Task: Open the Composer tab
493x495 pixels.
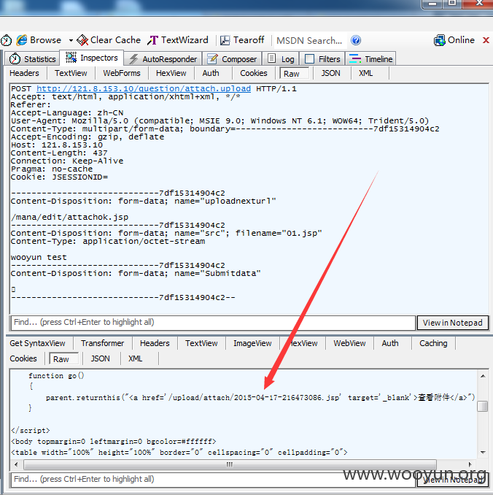Action: [x=232, y=59]
